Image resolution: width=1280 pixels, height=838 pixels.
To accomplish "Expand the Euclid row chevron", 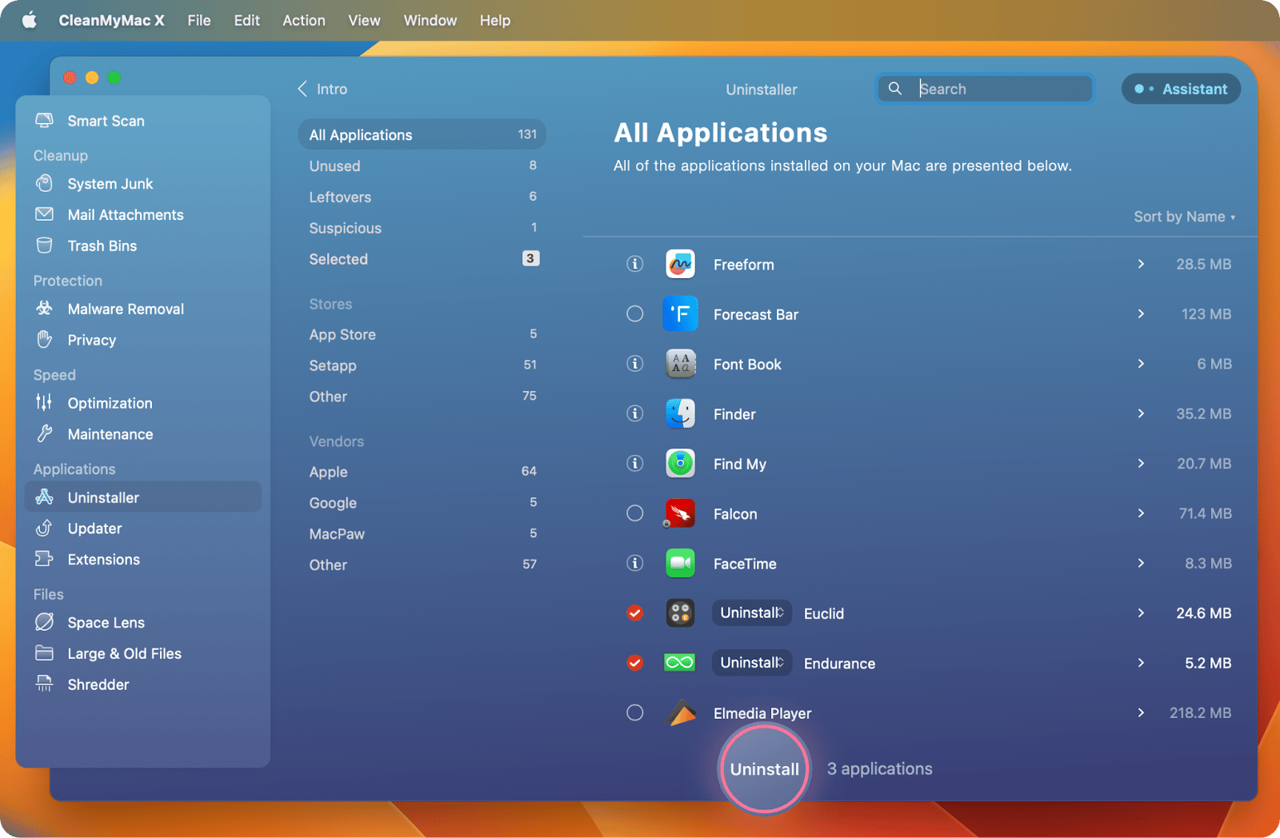I will click(x=1141, y=613).
